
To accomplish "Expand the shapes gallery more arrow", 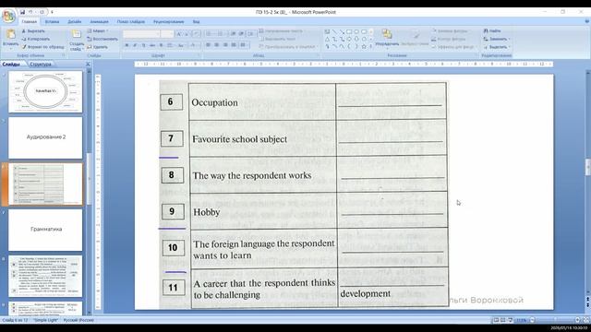I will [x=371, y=47].
